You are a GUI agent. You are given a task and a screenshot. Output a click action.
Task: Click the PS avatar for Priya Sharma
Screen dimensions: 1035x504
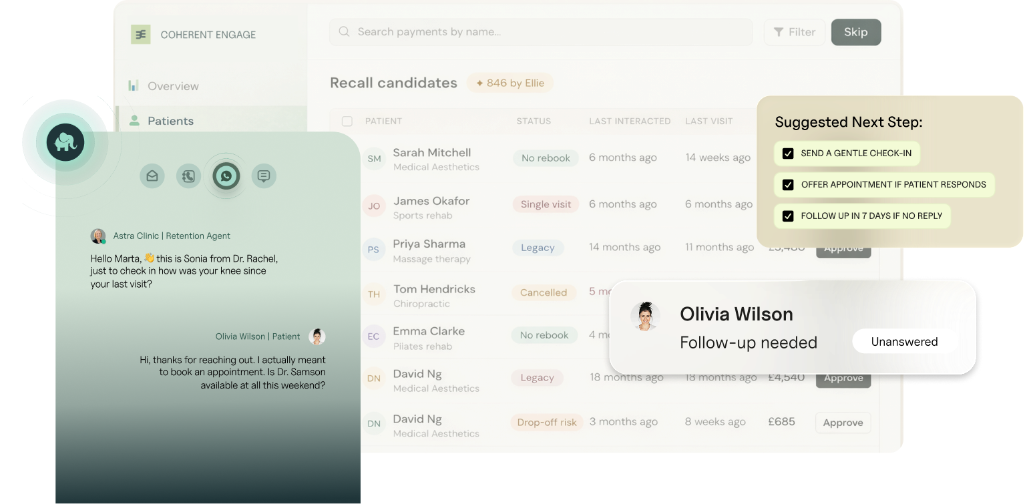(x=373, y=250)
